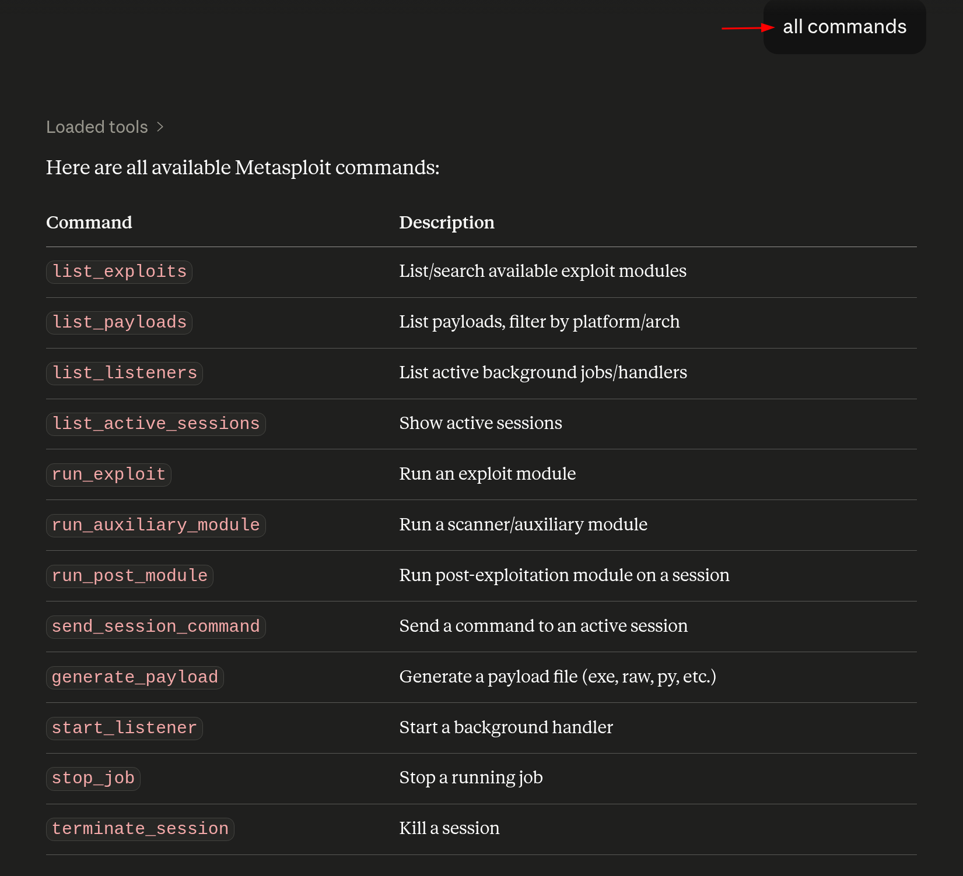The height and width of the screenshot is (876, 963).
Task: Click "List active background jobs/handlers" description
Action: pos(543,372)
